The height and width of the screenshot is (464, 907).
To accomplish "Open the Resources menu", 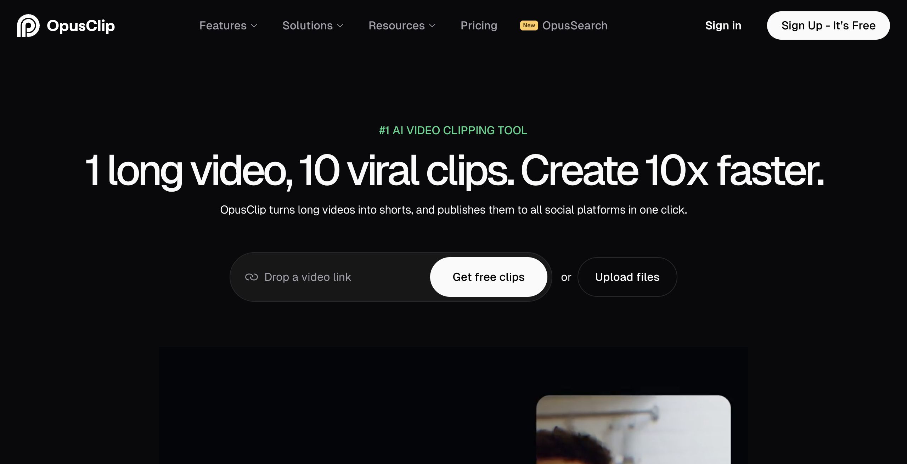I will point(396,26).
